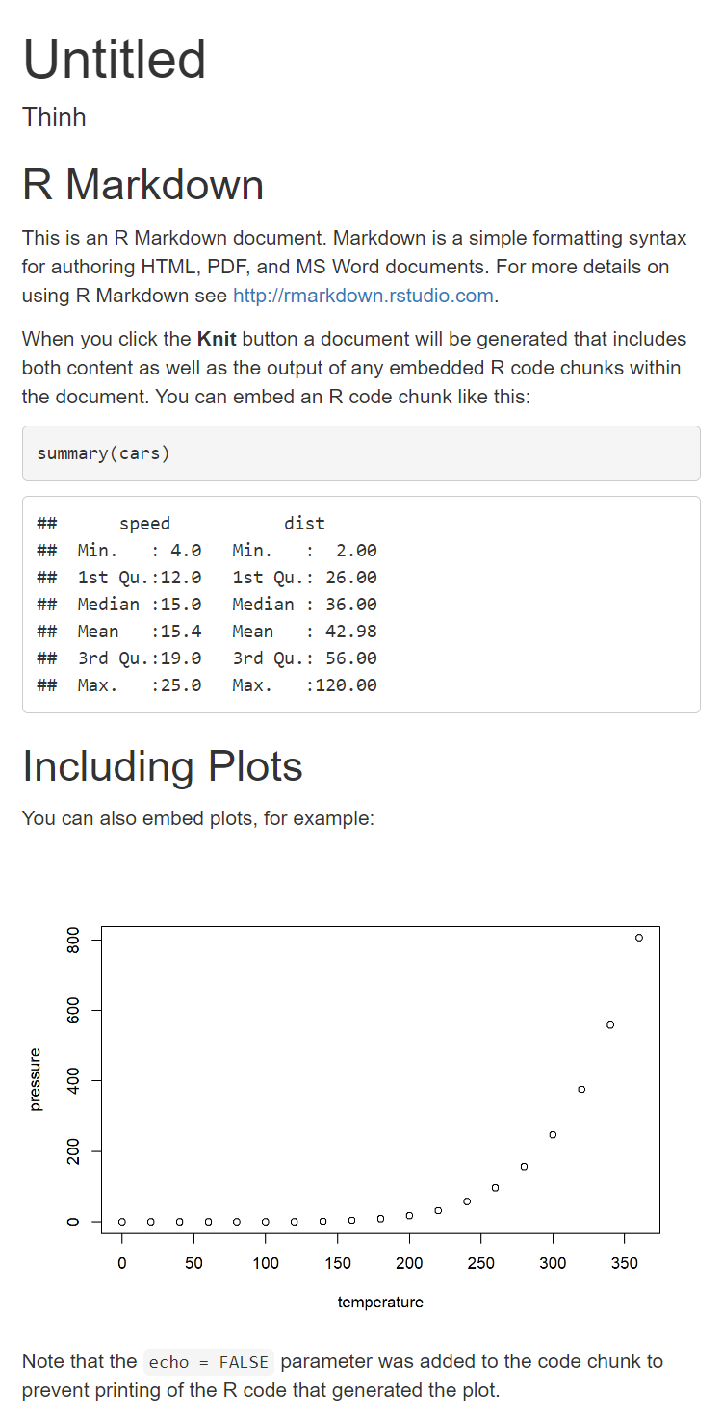This screenshot has width=722, height=1419.
Task: Click the author name "Thinh"
Action: coord(54,117)
